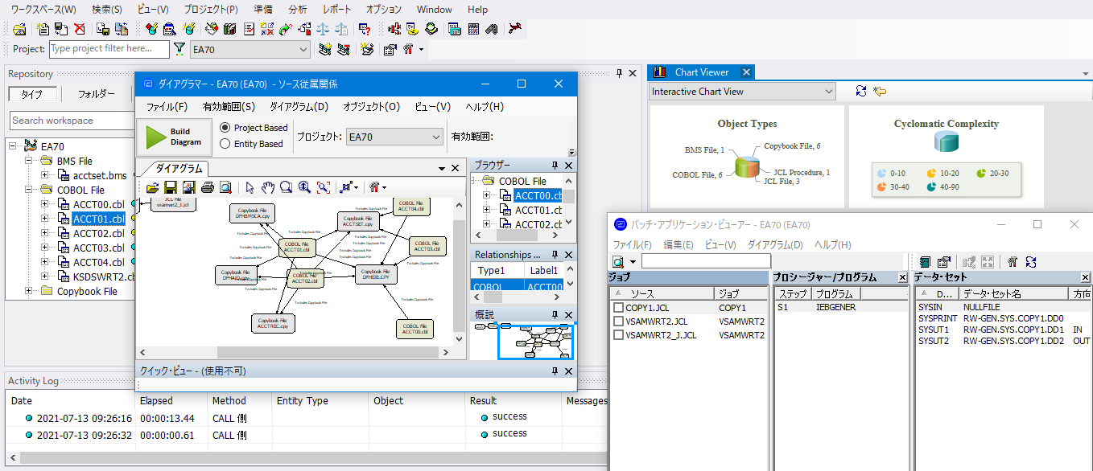
Task: Click the Build Diagram button
Action: pyautogui.click(x=174, y=137)
